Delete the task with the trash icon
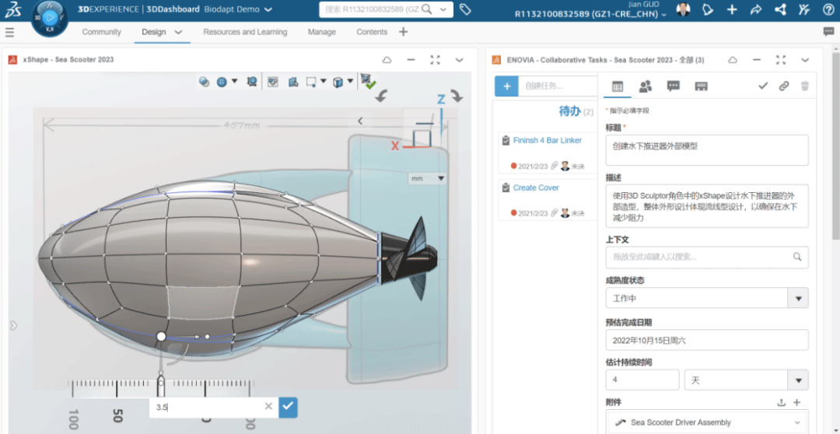The width and height of the screenshot is (840, 434). tap(804, 86)
